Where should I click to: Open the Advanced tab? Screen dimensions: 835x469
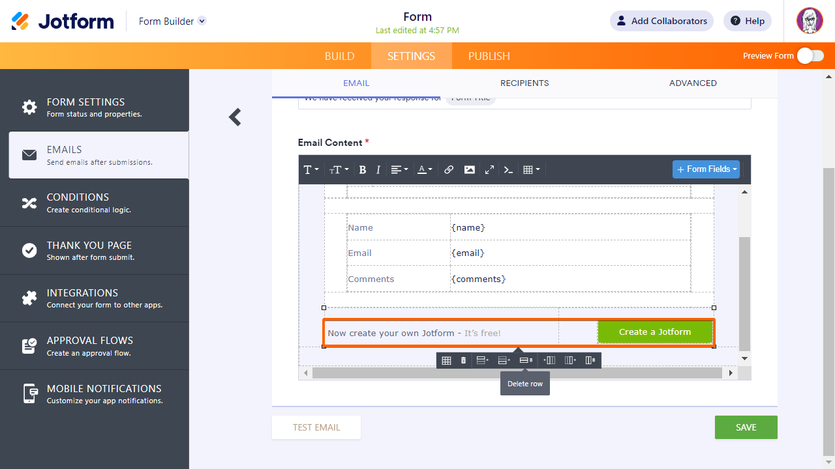(x=693, y=83)
